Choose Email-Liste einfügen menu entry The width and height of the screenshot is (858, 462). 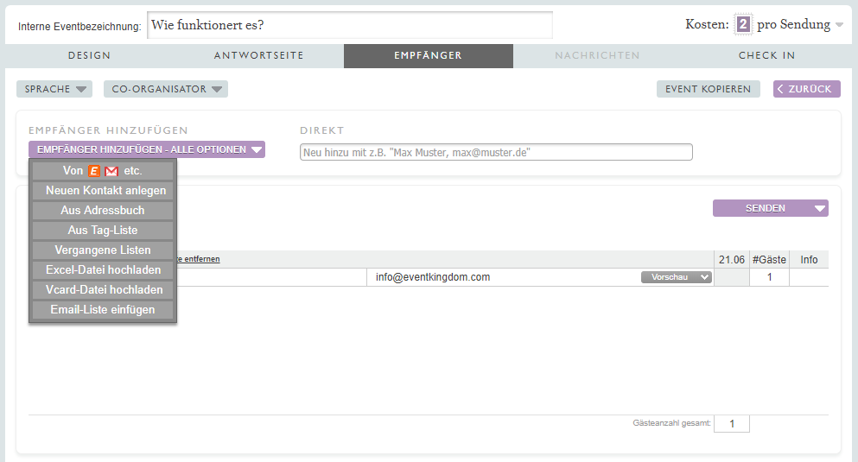point(103,310)
